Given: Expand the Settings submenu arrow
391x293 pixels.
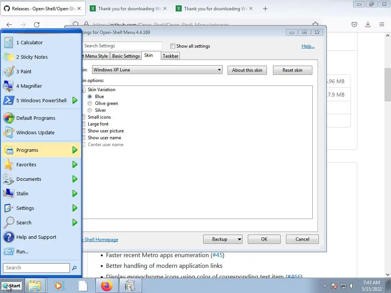Looking at the screenshot, I should pyautogui.click(x=75, y=208).
